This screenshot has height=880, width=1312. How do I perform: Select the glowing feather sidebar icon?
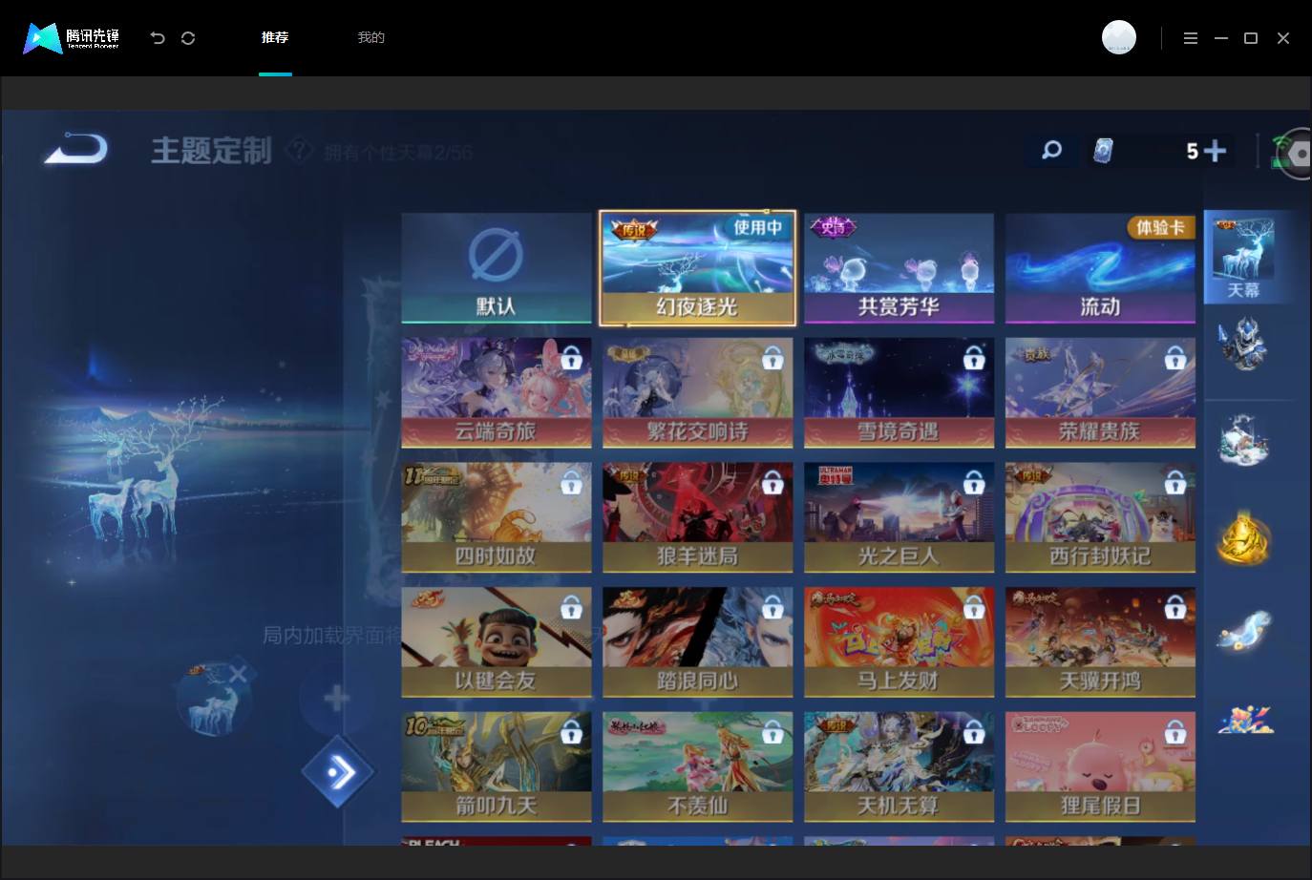point(1243,630)
